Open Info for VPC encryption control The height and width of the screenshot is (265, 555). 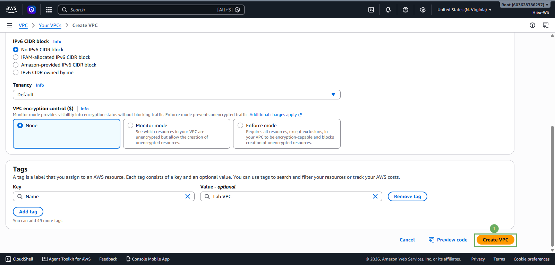pyautogui.click(x=85, y=109)
